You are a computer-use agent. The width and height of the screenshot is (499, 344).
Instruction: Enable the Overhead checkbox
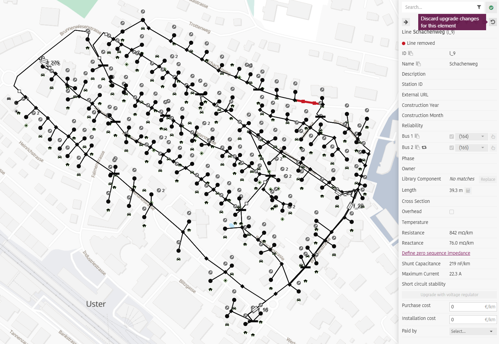click(x=451, y=212)
